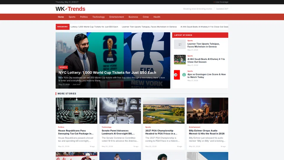The image size is (284, 160).
Task: Open the Sports section in the navigation bar
Action: 72,17
